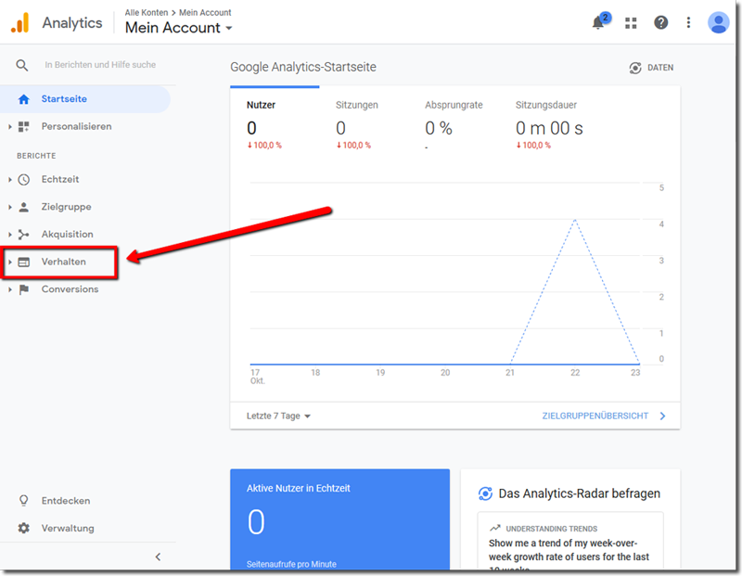This screenshot has height=576, width=742.
Task: Expand the Conversions reports arrow
Action: click(9, 289)
